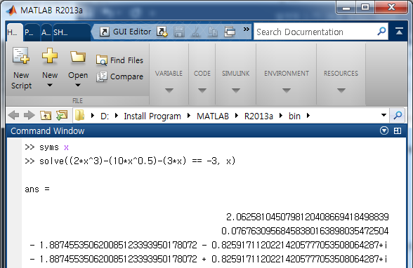
Task: Expand the New dropdown arrow
Action: 50,85
